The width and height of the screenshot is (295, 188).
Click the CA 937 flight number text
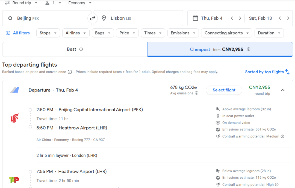coord(99,140)
